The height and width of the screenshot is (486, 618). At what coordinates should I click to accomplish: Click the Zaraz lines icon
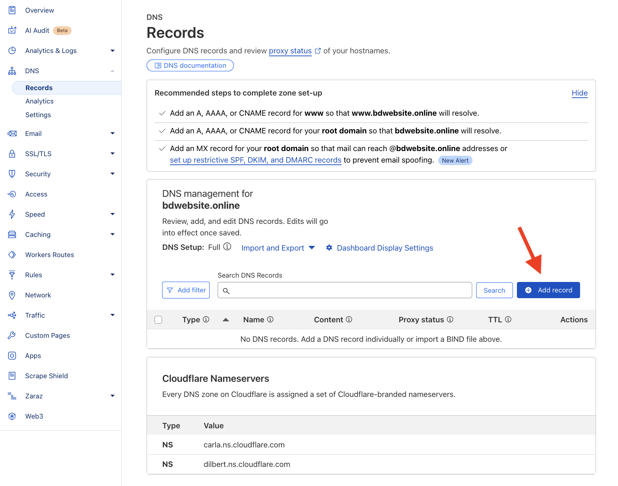coord(12,396)
